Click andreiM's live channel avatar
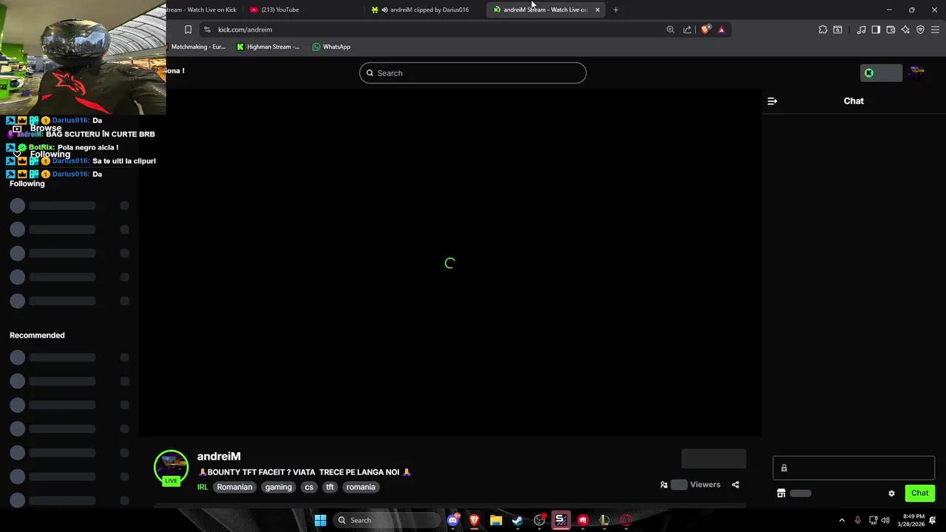The width and height of the screenshot is (946, 532). click(x=171, y=468)
